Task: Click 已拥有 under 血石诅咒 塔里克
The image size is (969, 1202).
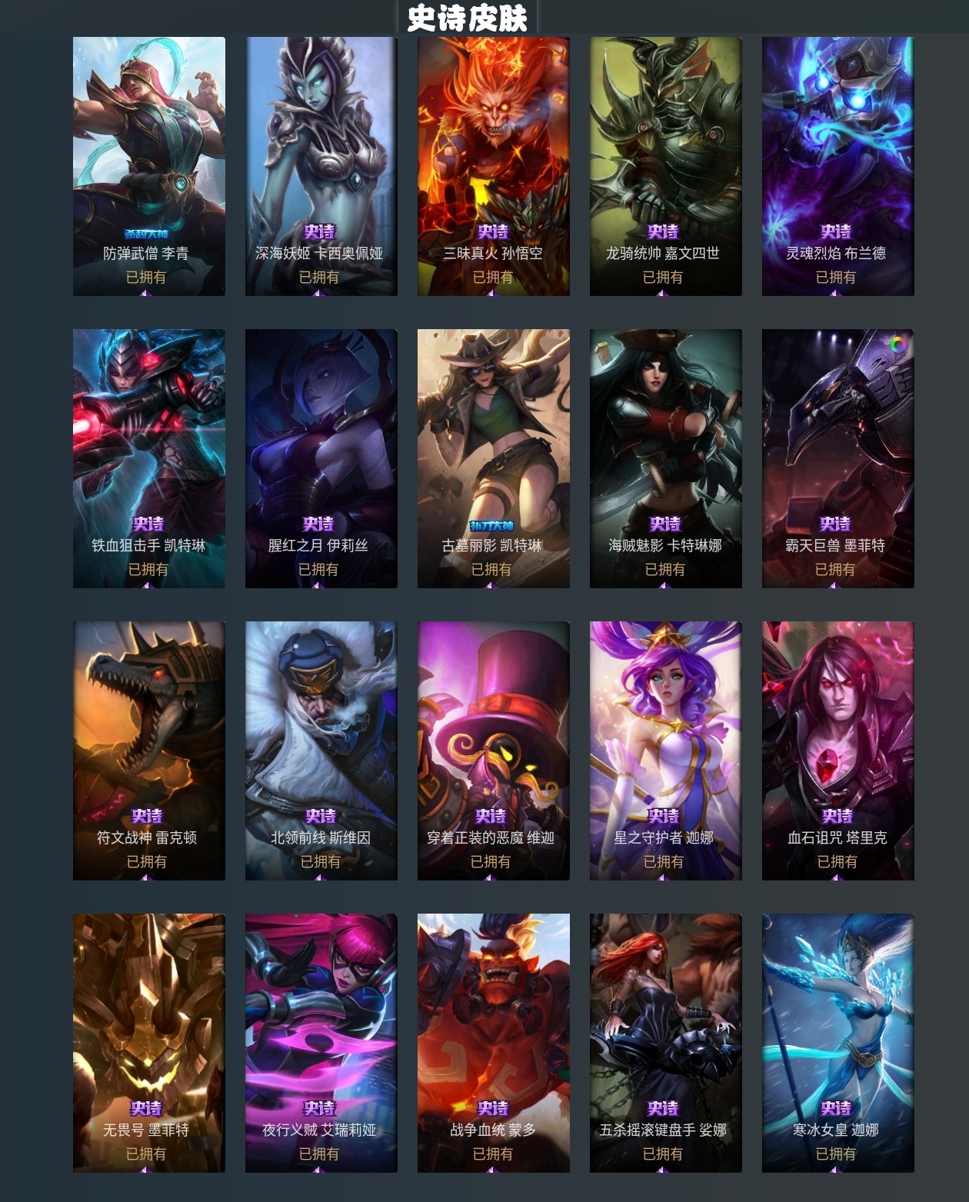Action: (837, 861)
